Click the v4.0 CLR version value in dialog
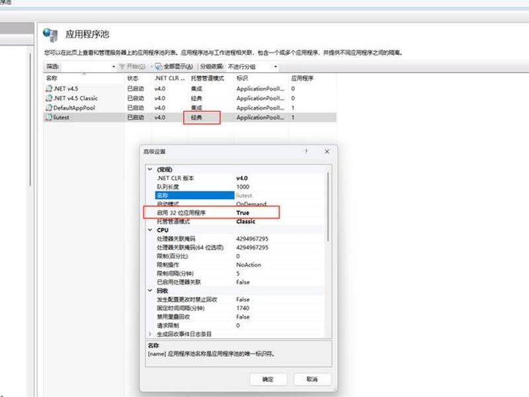Viewport: 529px width, 397px height. point(242,178)
